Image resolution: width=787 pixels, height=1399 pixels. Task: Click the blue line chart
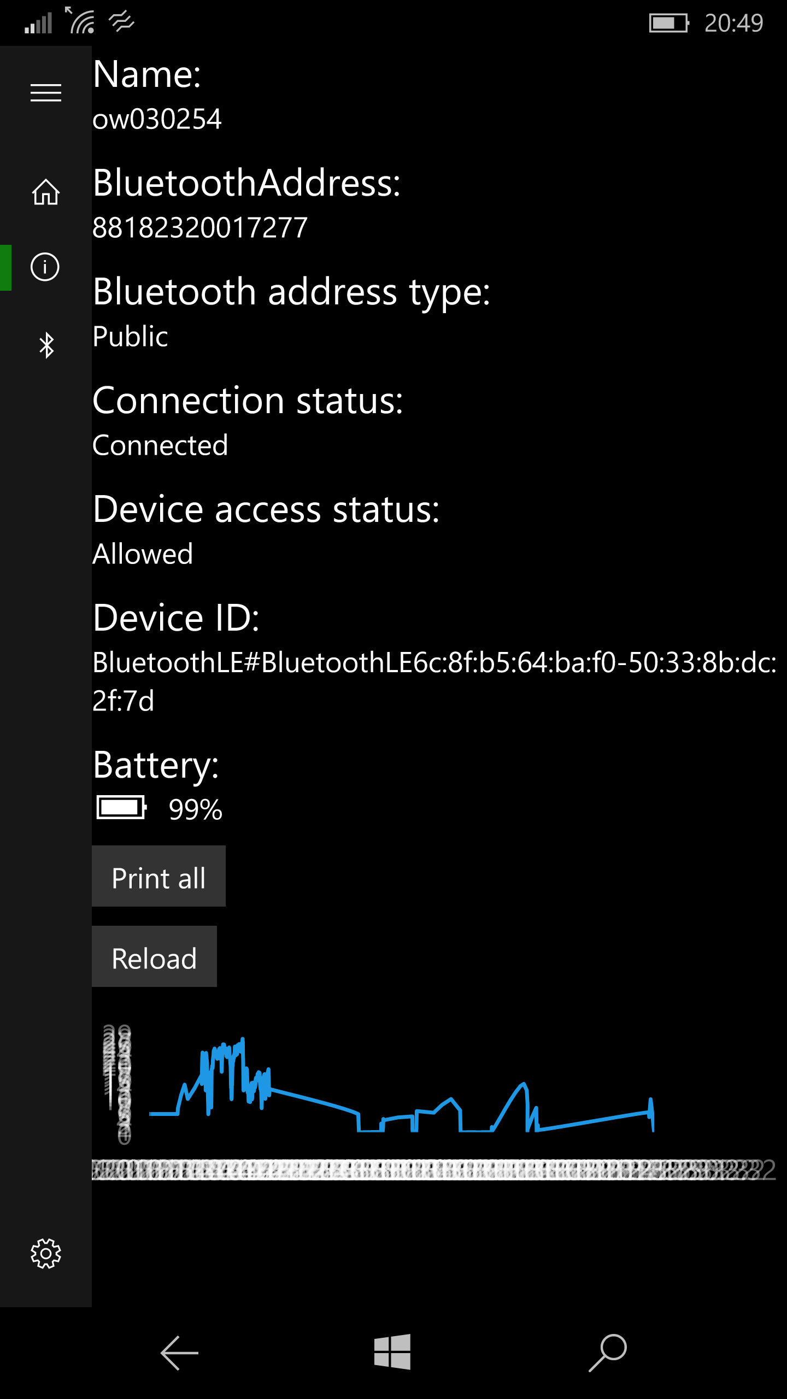click(x=402, y=1085)
